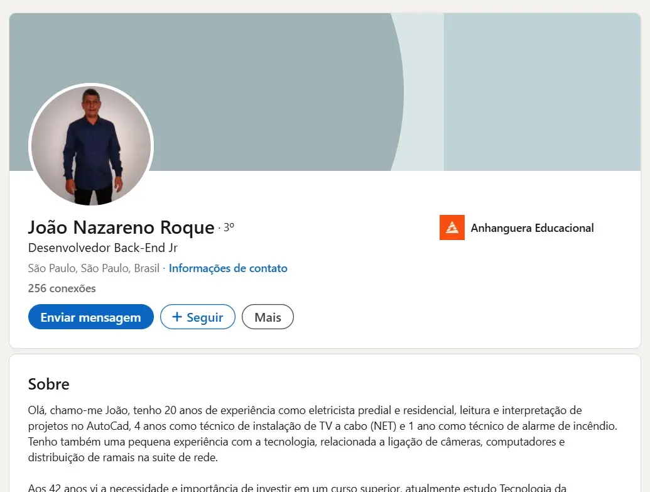Click the orange Anhanguera Educacional logo
The image size is (650, 492).
(x=452, y=227)
